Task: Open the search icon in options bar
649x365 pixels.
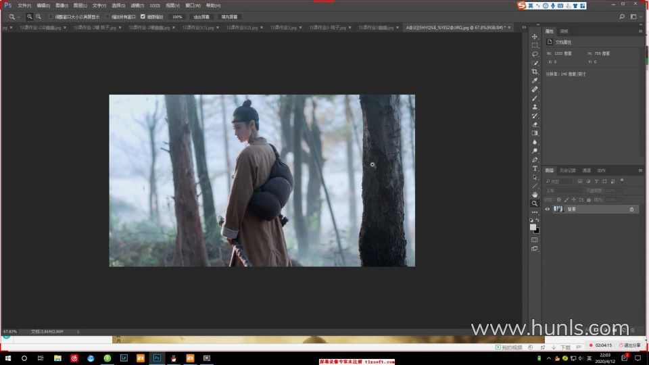Action: (622, 16)
